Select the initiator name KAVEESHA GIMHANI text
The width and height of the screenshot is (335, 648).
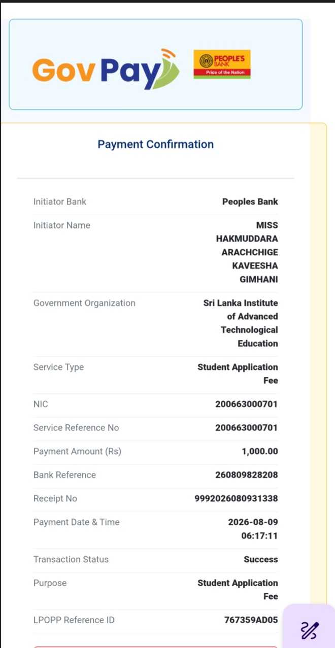click(255, 272)
